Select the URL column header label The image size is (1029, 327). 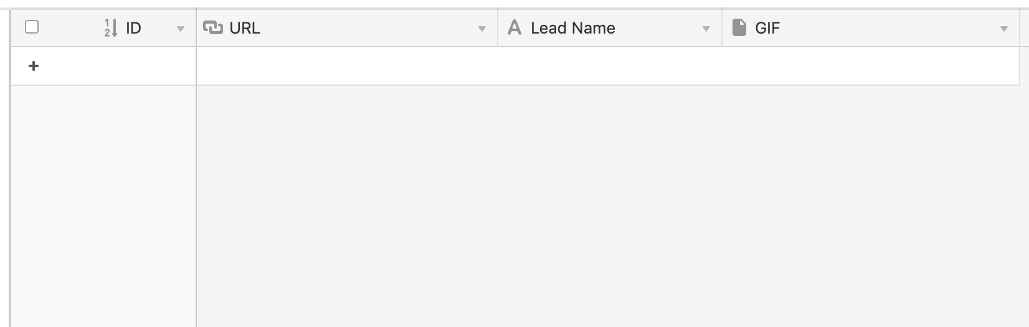point(245,28)
